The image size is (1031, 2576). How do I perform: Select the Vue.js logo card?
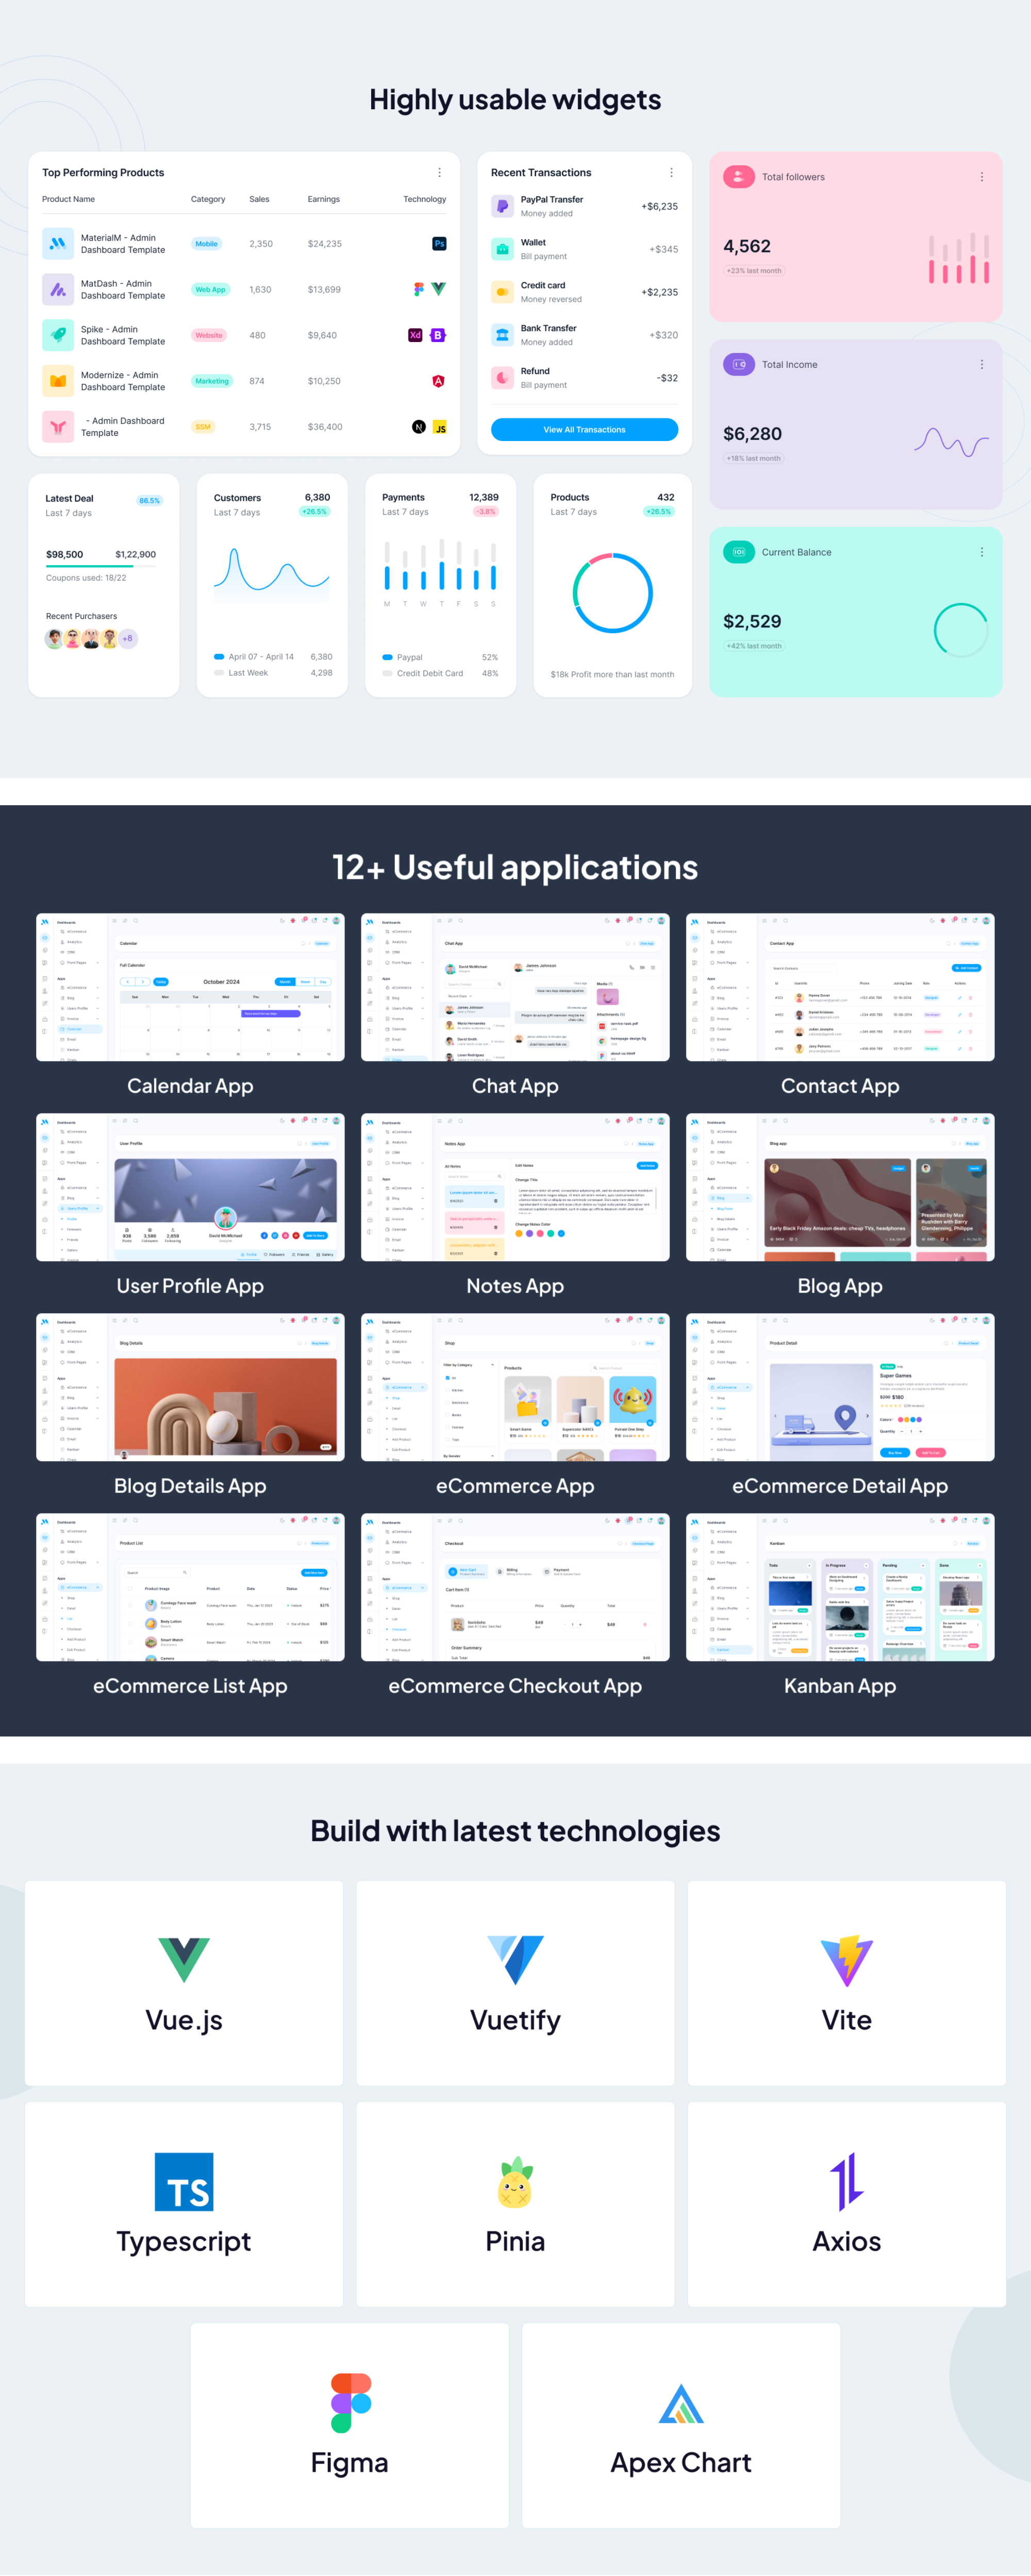pos(183,1951)
